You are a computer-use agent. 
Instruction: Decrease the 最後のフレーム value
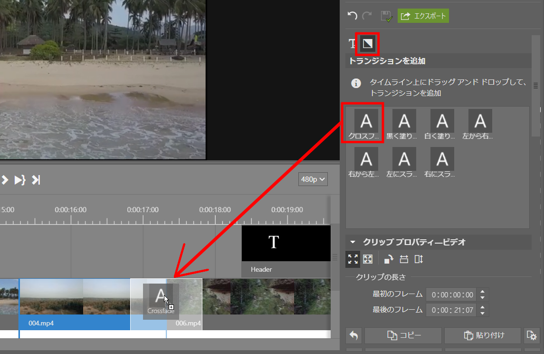click(483, 313)
